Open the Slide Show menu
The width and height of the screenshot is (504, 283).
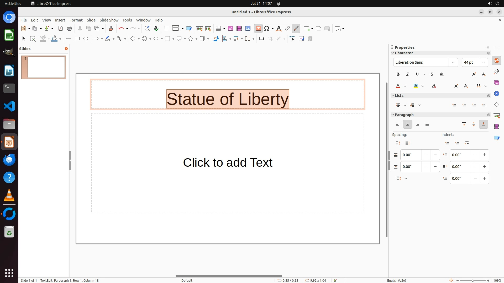tap(109, 20)
